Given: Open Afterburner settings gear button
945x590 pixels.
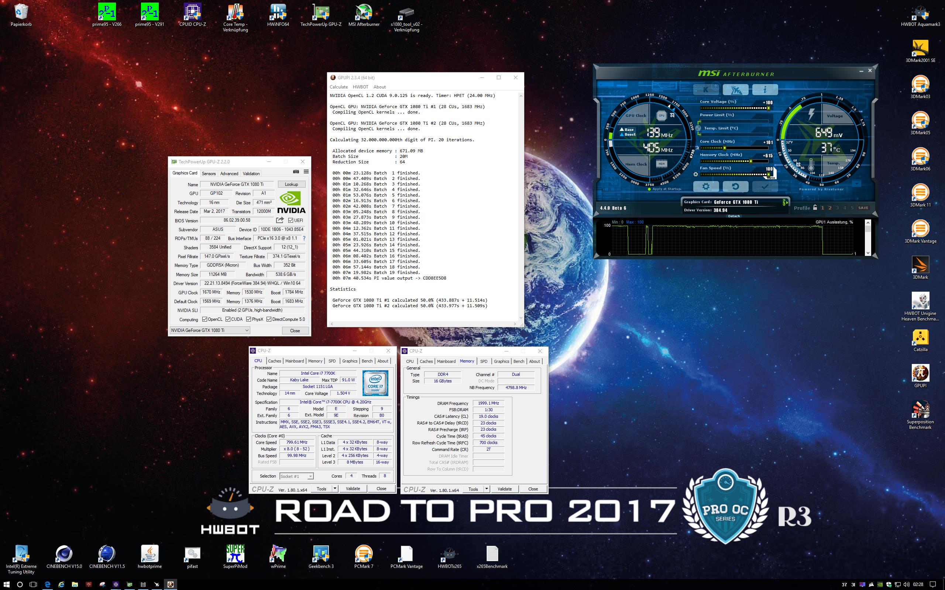Looking at the screenshot, I should click(706, 187).
